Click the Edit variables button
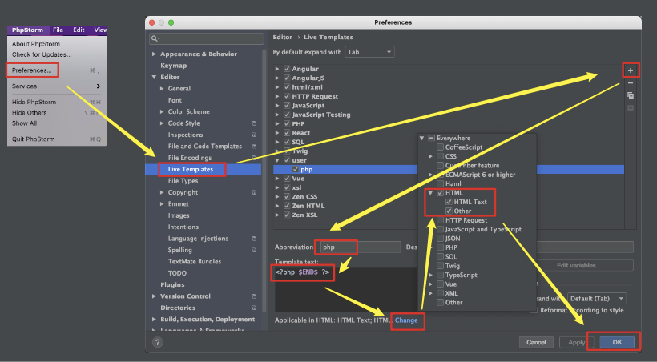Image resolution: width=657 pixels, height=362 pixels. 576,265
